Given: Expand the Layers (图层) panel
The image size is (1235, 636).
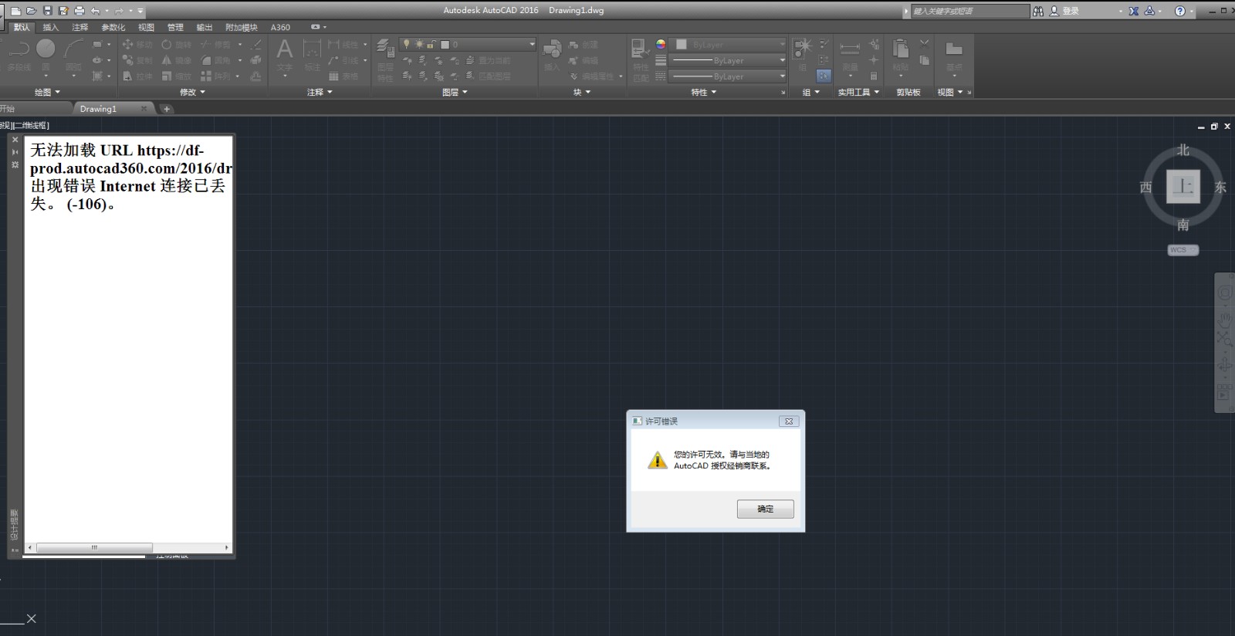Looking at the screenshot, I should click(455, 92).
